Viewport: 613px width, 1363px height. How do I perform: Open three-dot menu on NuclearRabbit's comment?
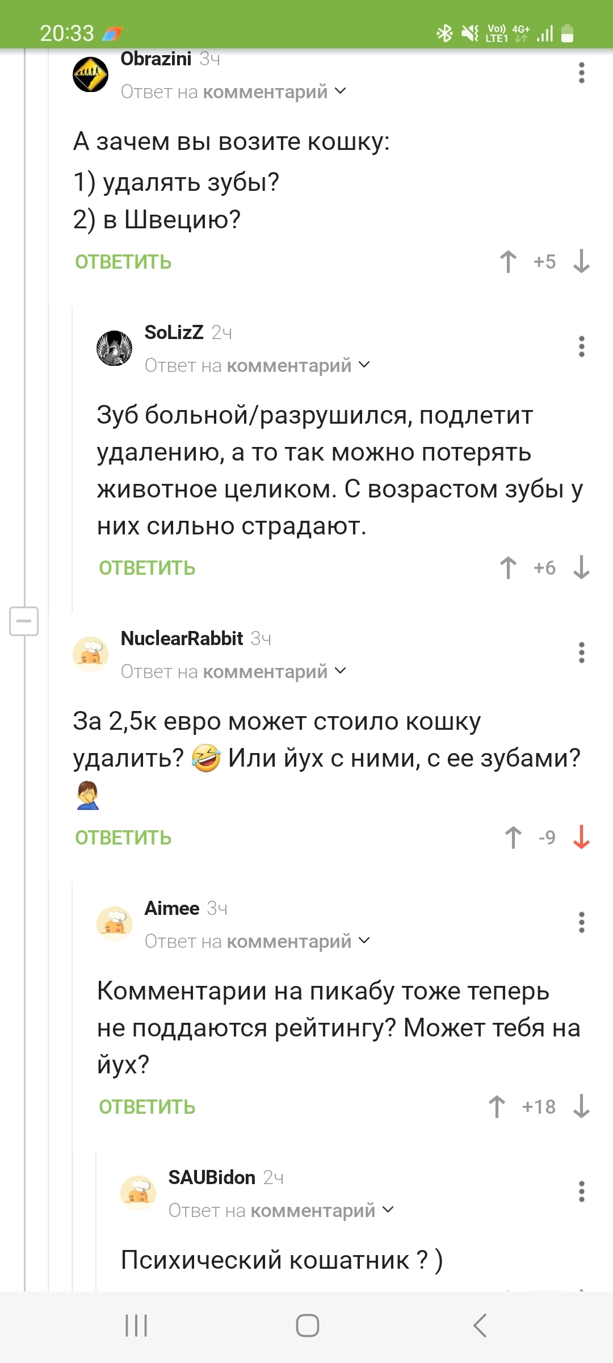tap(581, 653)
